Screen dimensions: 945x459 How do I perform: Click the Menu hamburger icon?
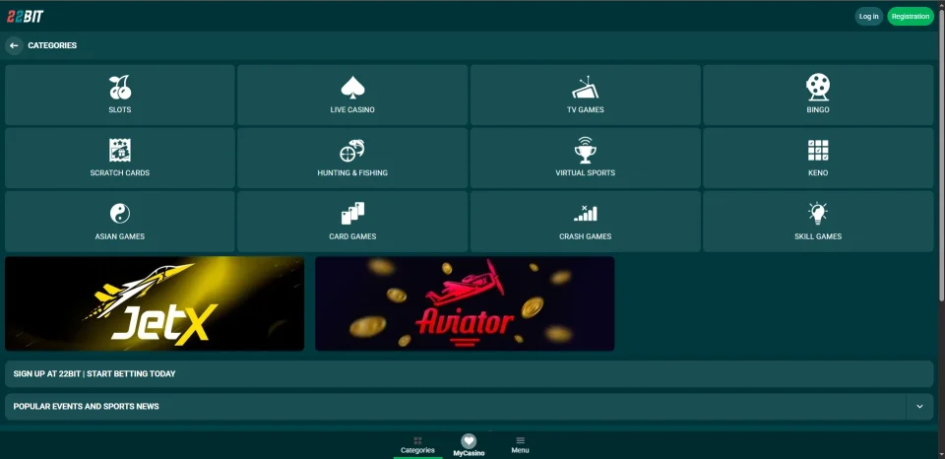pyautogui.click(x=520, y=440)
